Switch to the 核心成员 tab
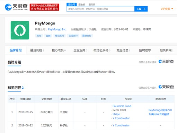The image size is (177, 133). coord(59,50)
